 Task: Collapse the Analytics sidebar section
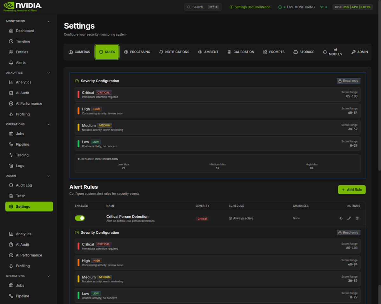49,73
